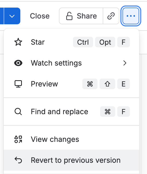Click the eye icon for Watch settings
Image resolution: width=147 pixels, height=174 pixels.
pos(18,63)
